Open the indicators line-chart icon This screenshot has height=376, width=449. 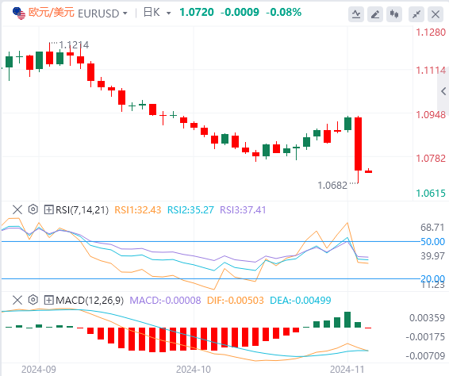pos(356,14)
